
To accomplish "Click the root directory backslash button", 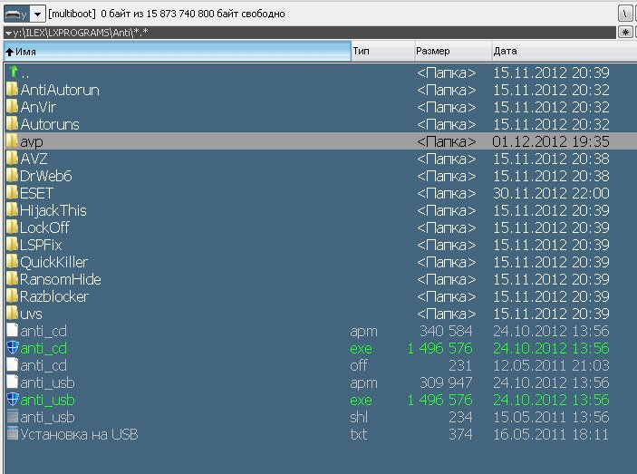I will pyautogui.click(x=624, y=14).
